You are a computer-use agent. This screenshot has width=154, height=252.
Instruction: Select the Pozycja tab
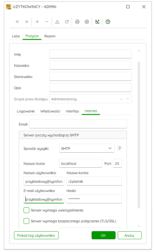pos(32,36)
